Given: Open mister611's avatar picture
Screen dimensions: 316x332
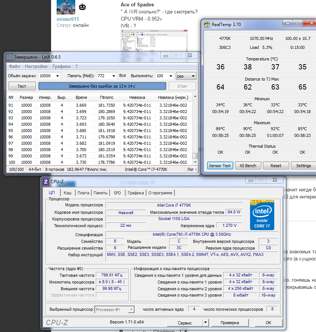Looking at the screenshot, I should (66, 7).
